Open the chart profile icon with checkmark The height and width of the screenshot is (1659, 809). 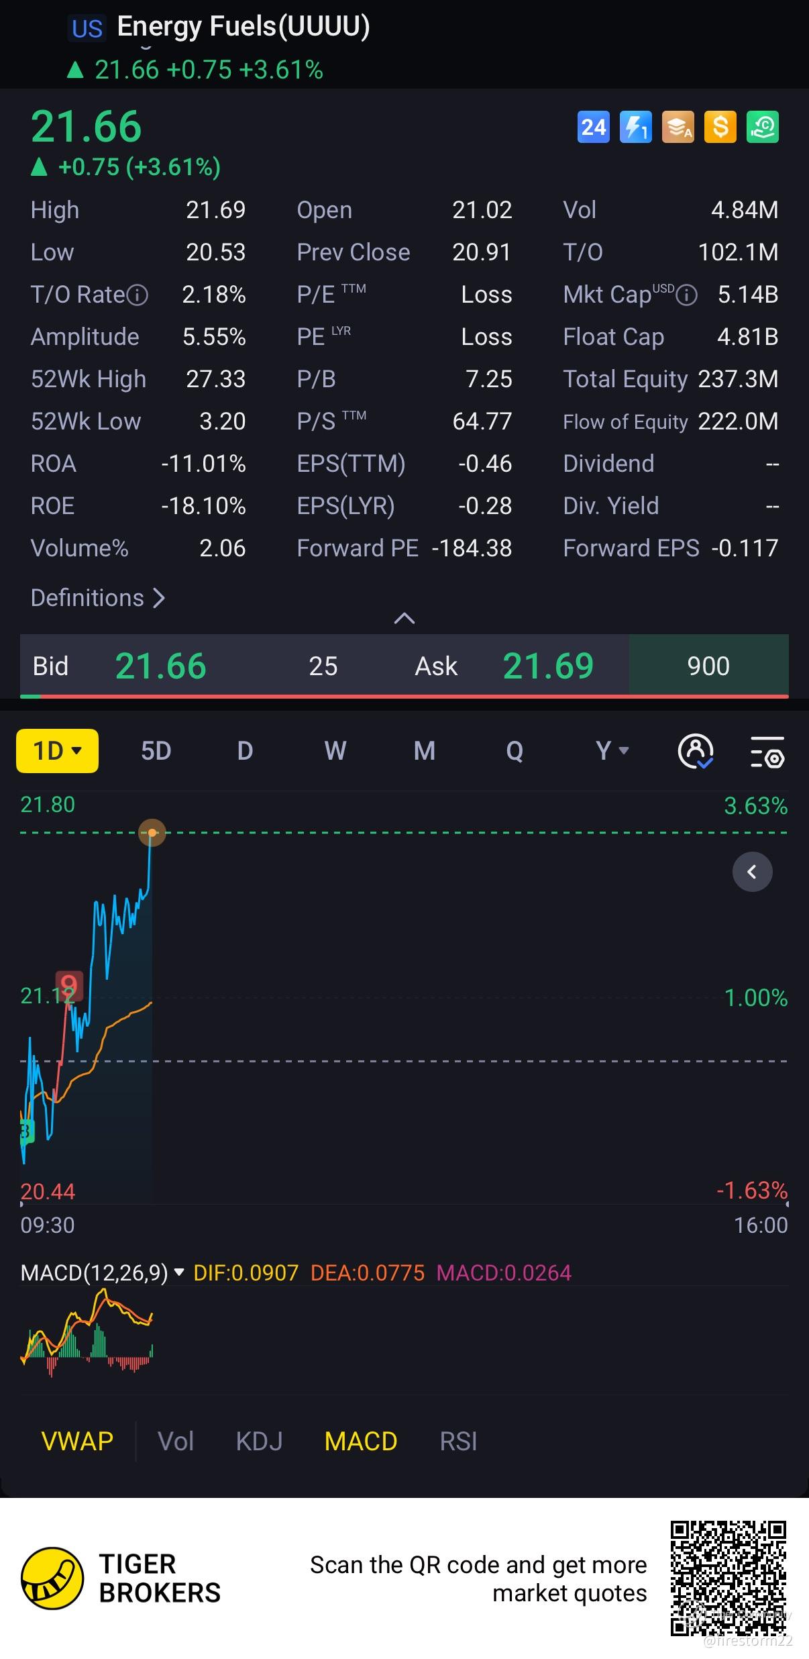pyautogui.click(x=696, y=751)
